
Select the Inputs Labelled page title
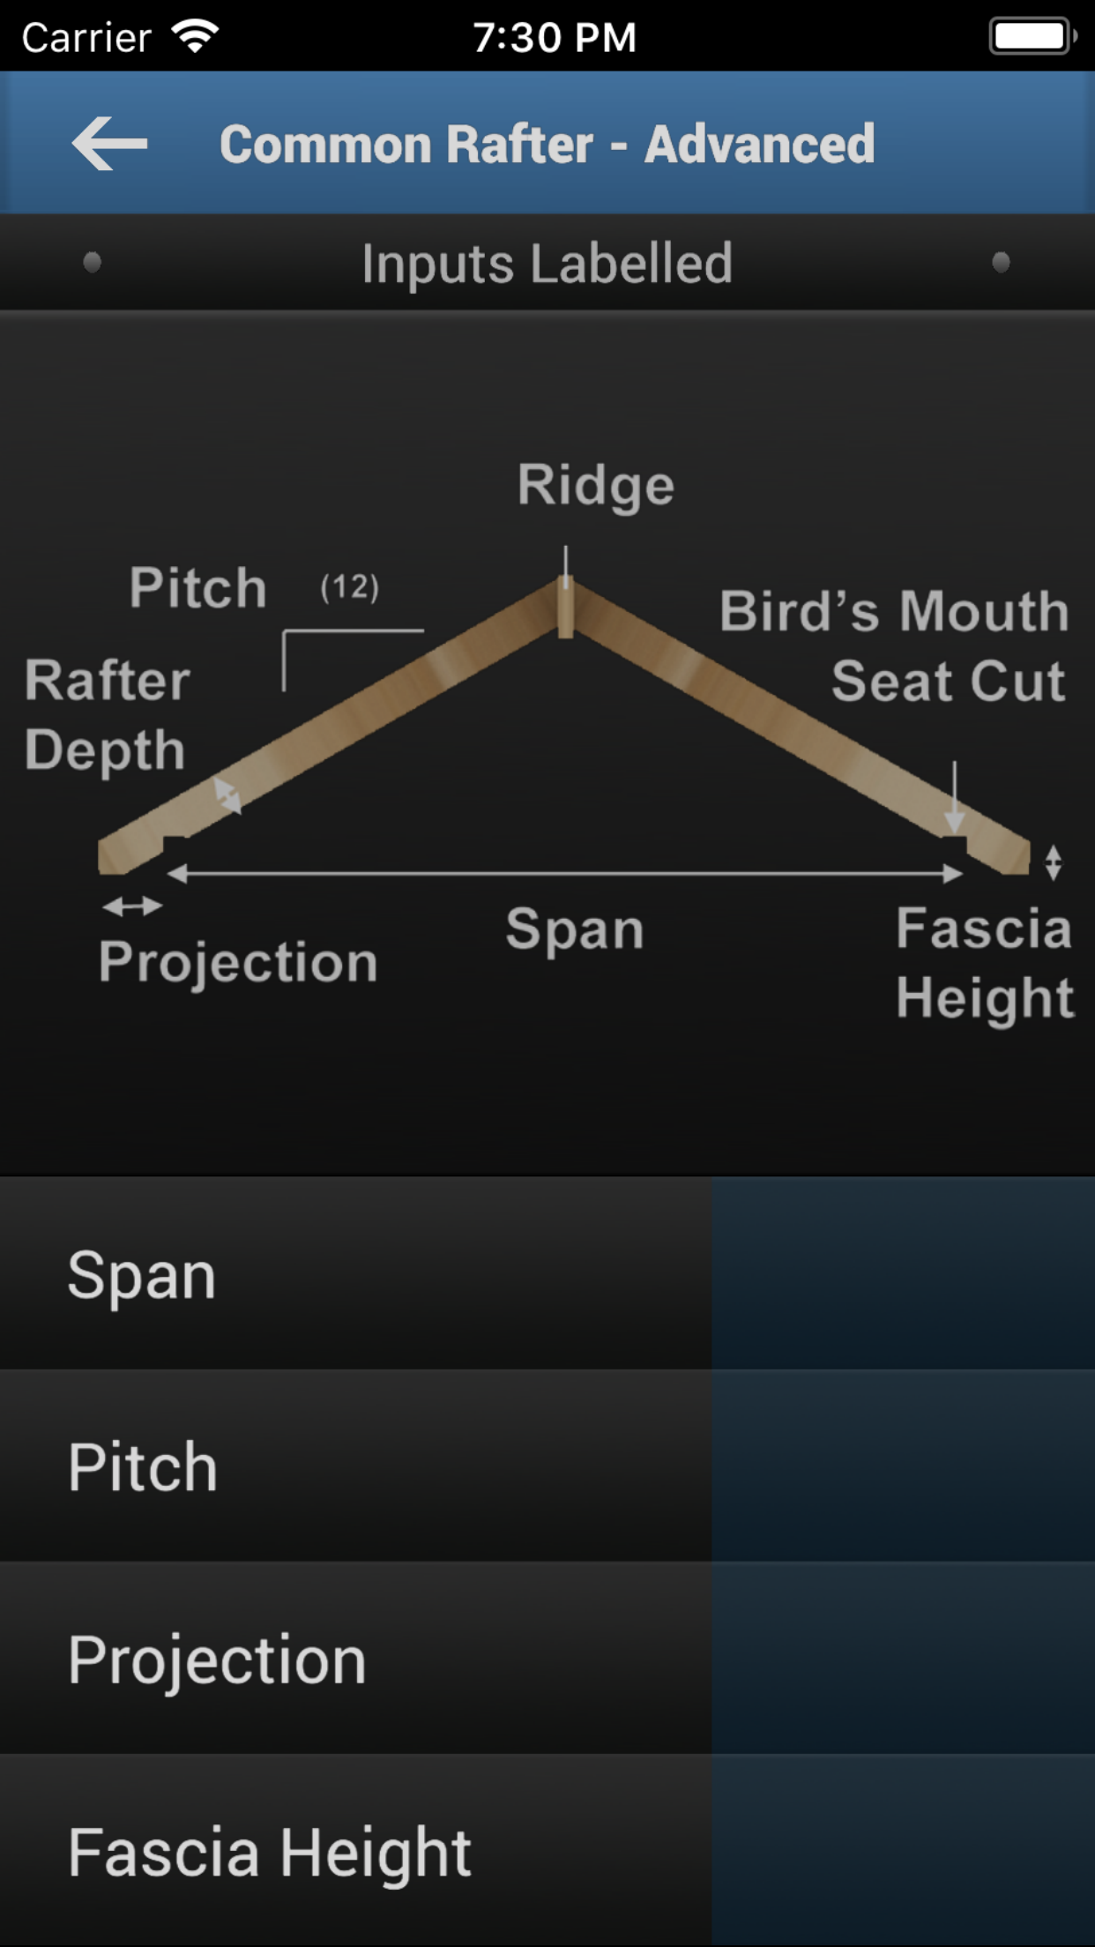click(x=547, y=263)
